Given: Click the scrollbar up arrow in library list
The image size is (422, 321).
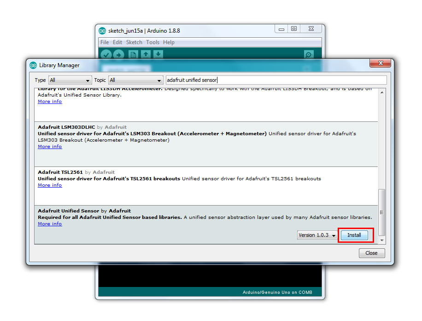Looking at the screenshot, I should pyautogui.click(x=382, y=92).
